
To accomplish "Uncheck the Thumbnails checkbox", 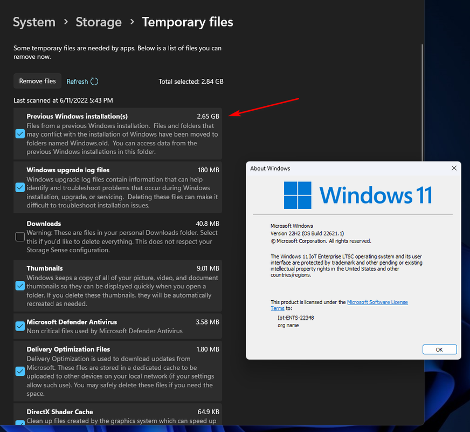I will click(x=20, y=286).
